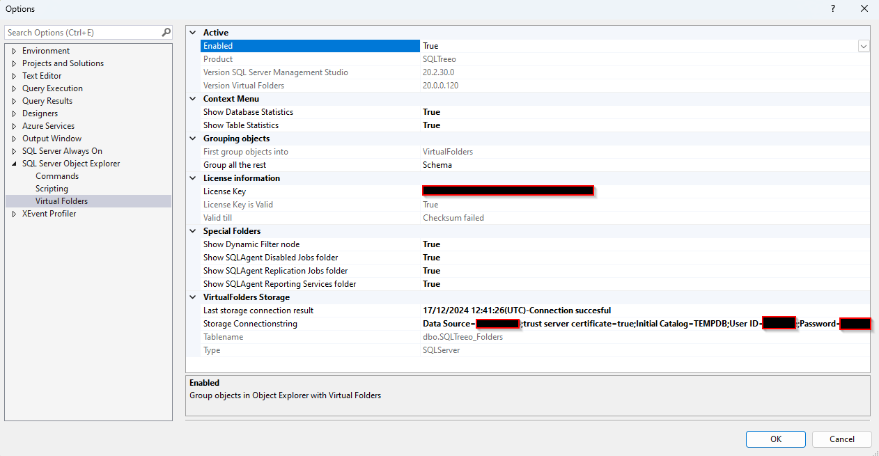Click the Data Source connection string value
This screenshot has width=879, height=456.
click(646, 324)
